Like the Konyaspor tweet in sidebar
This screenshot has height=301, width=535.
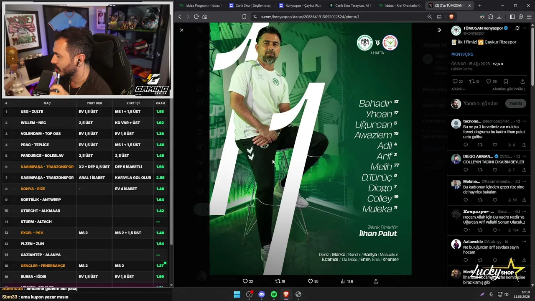coord(492,82)
